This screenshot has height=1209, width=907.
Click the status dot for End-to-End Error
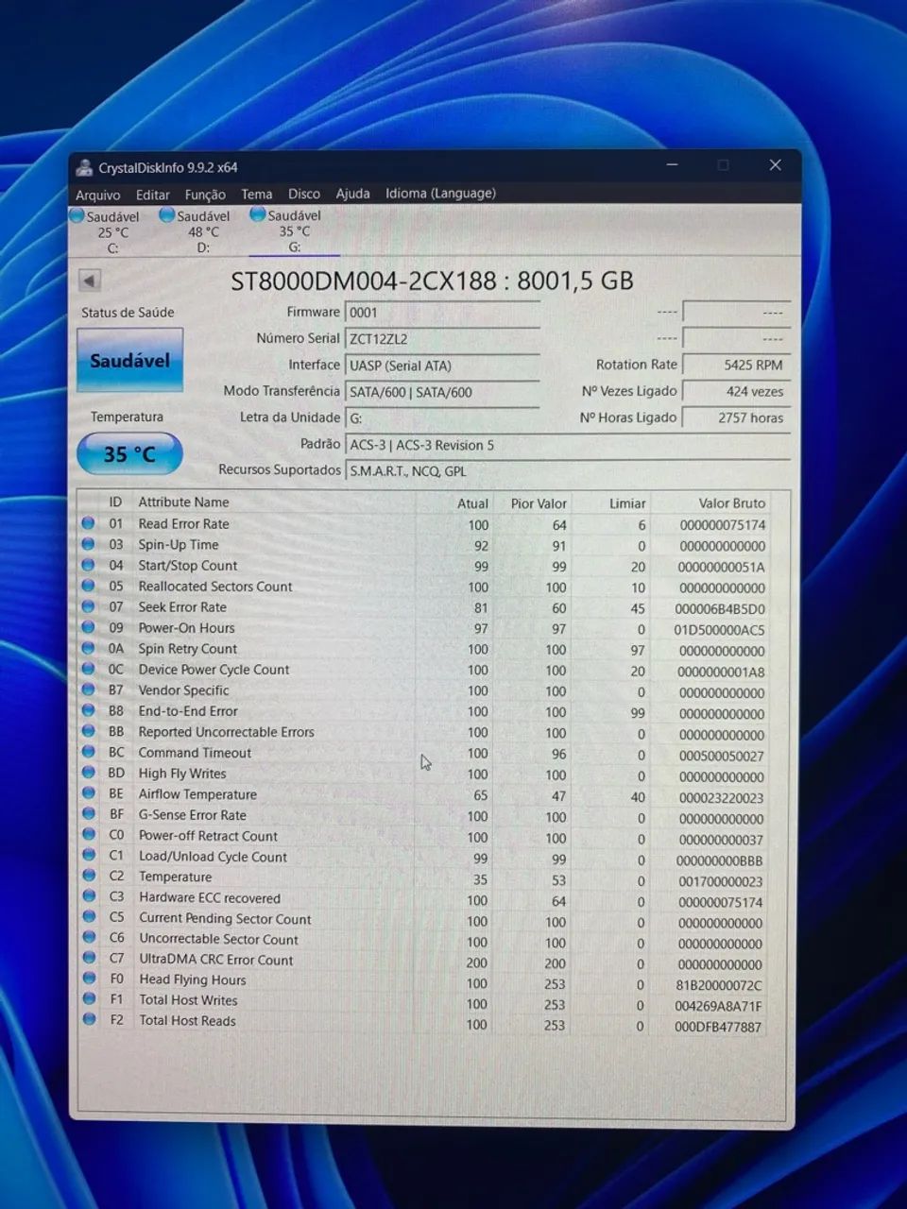click(89, 710)
